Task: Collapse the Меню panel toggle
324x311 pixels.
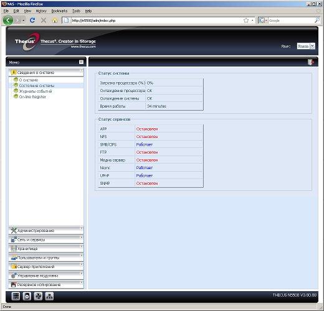Action: click(x=81, y=62)
